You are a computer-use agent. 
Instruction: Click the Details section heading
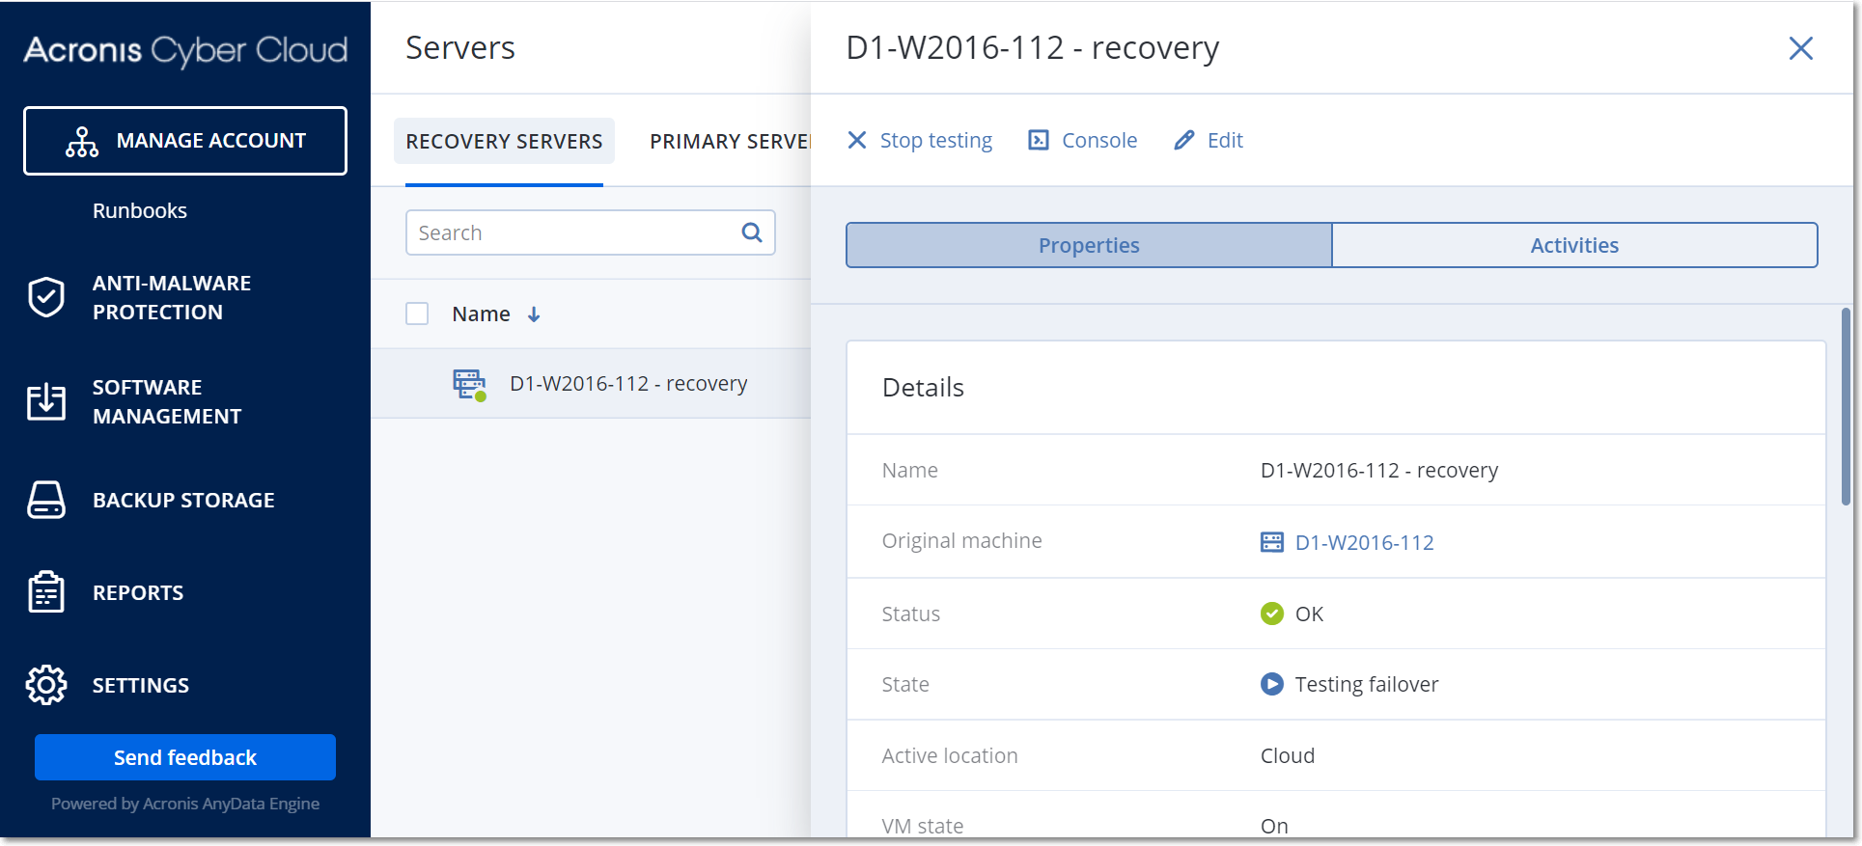pos(923,388)
